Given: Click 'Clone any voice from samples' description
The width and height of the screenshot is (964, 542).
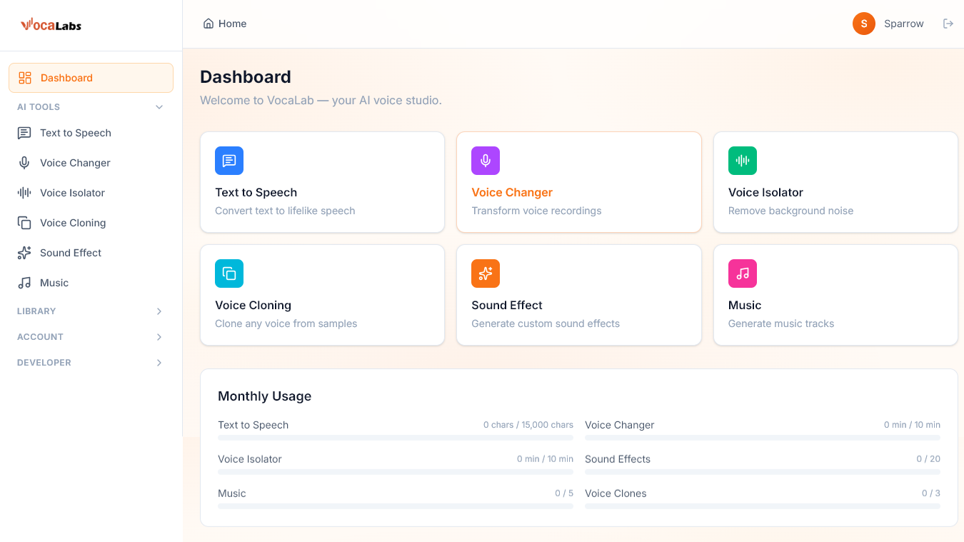Looking at the screenshot, I should [x=286, y=323].
